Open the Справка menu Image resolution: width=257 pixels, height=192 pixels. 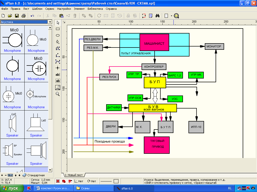[x=111, y=9]
